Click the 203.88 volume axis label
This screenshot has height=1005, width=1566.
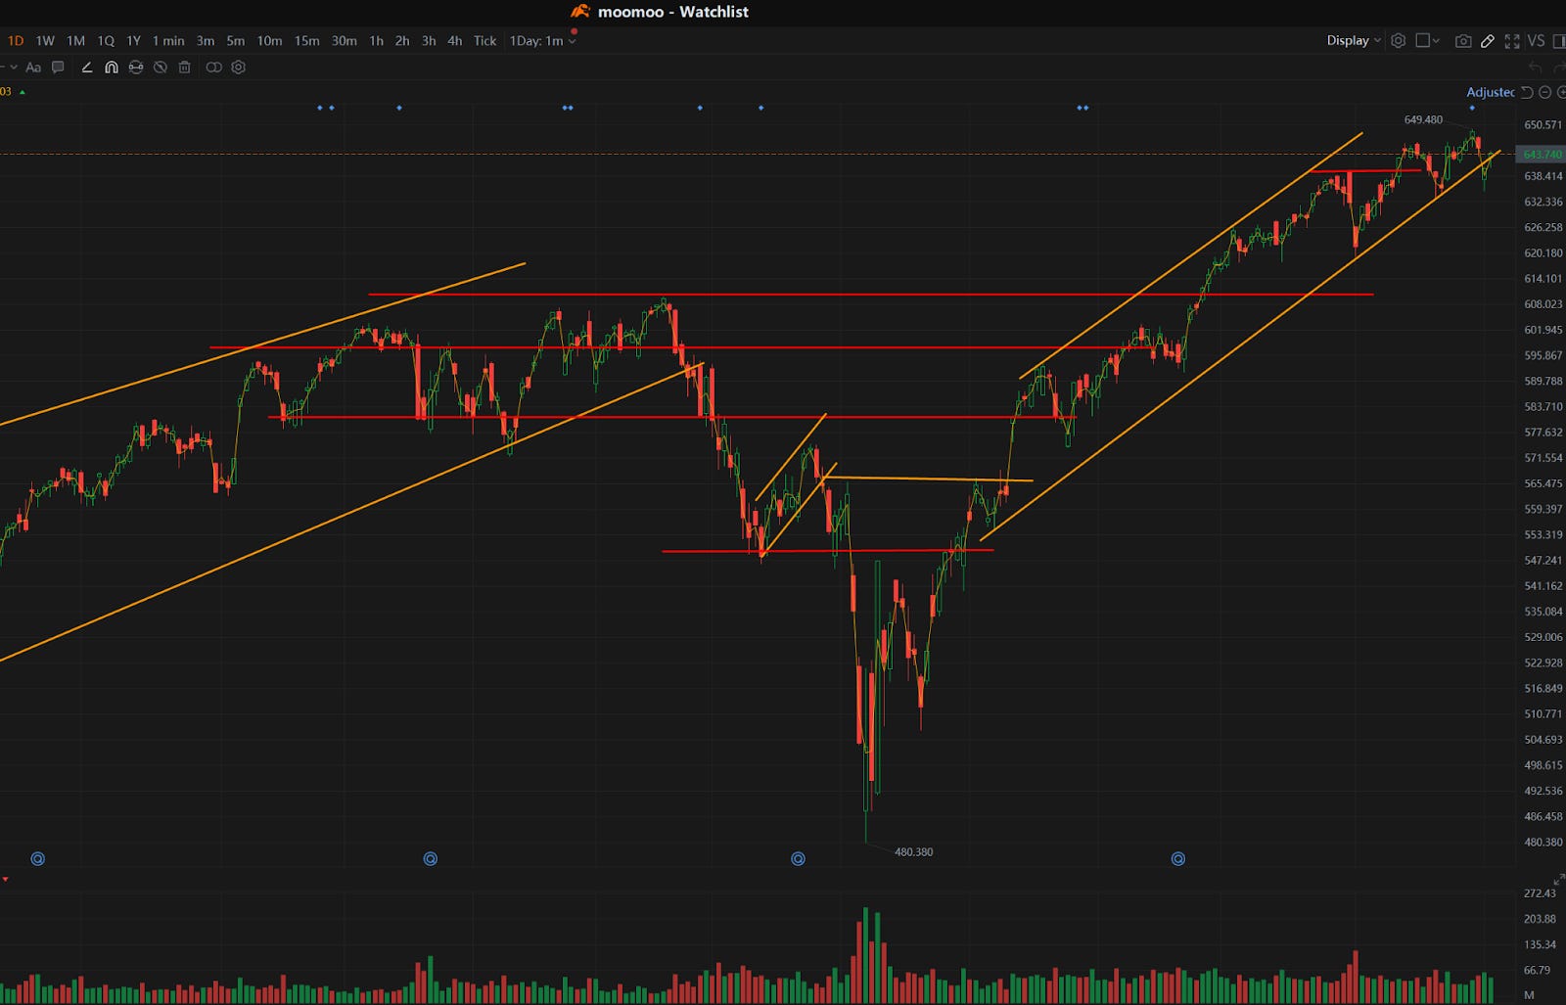click(x=1540, y=919)
